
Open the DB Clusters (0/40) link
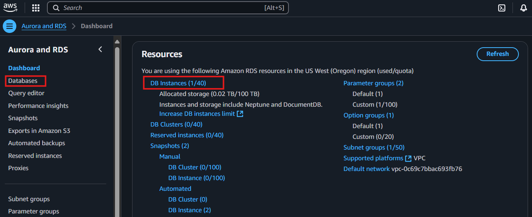tap(176, 125)
